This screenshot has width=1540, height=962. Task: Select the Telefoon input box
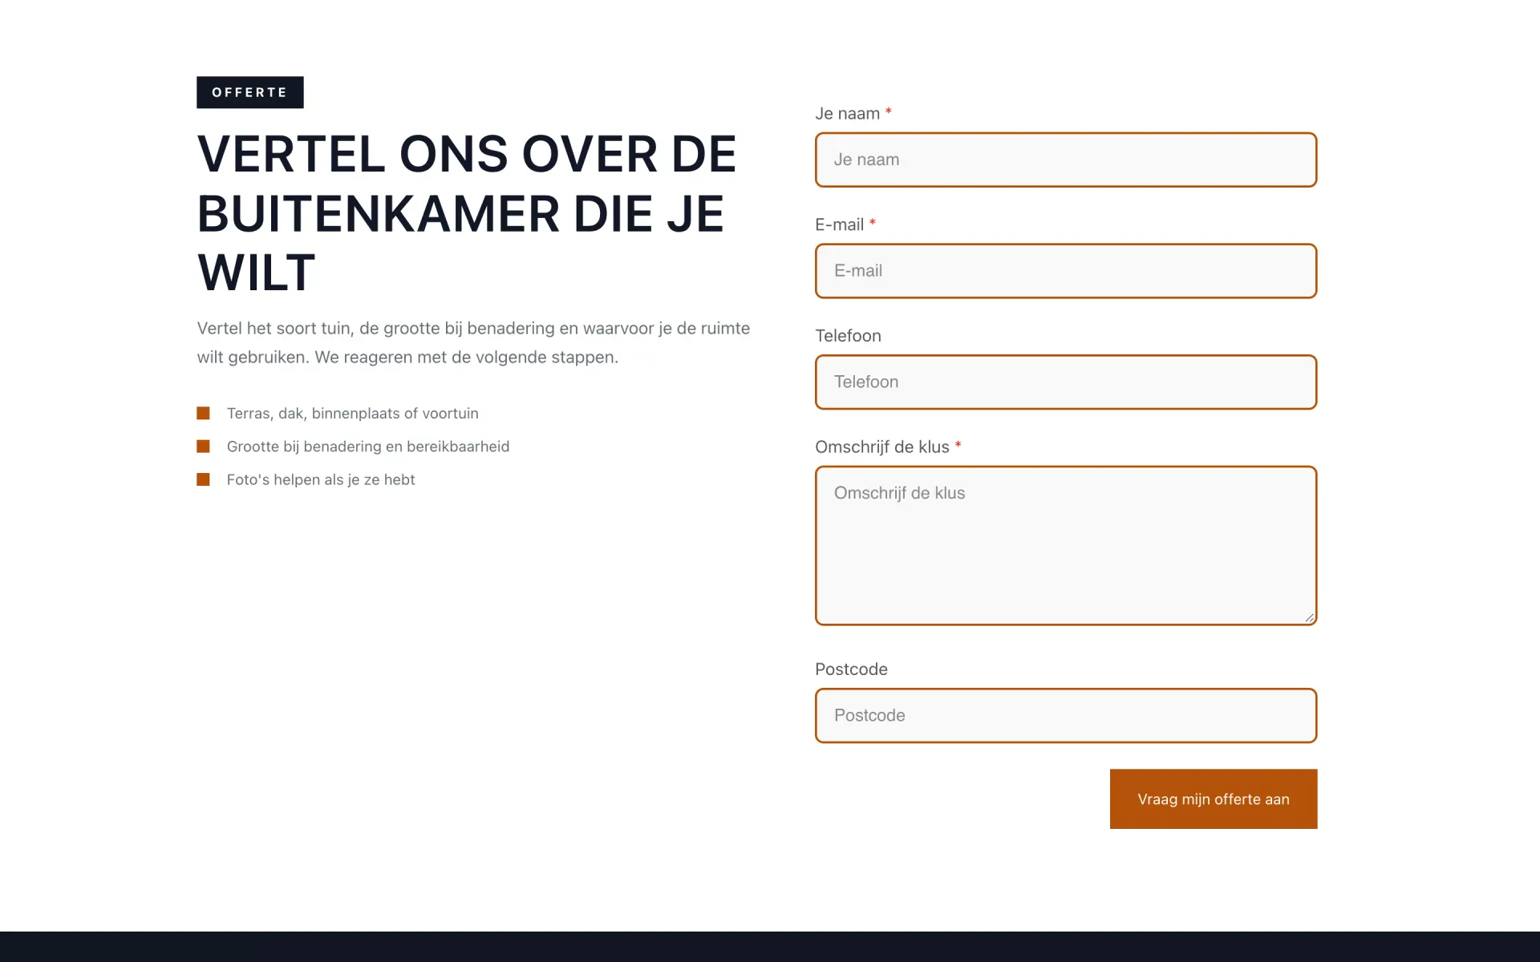point(1066,382)
